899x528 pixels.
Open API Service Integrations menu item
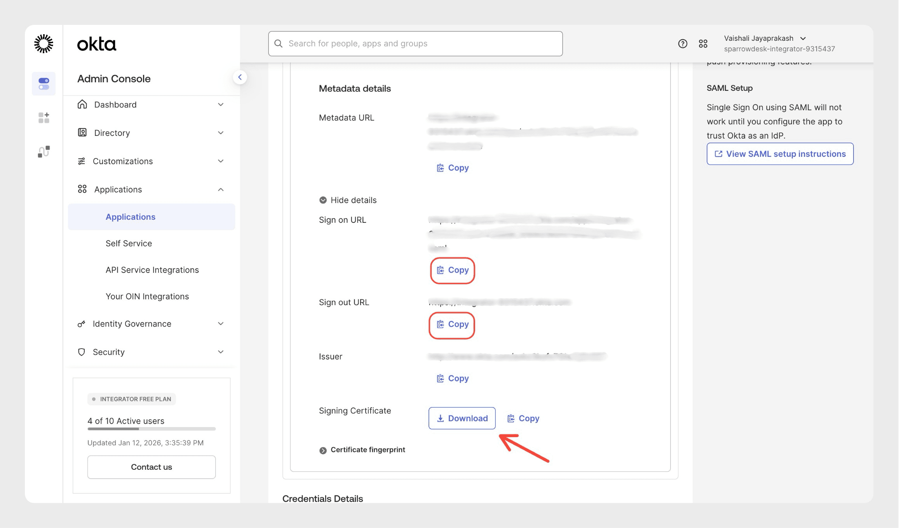click(x=152, y=270)
